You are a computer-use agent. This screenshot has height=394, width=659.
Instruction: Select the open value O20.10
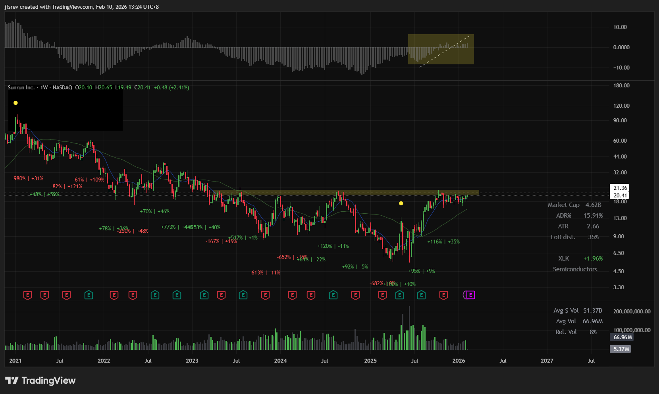click(84, 87)
